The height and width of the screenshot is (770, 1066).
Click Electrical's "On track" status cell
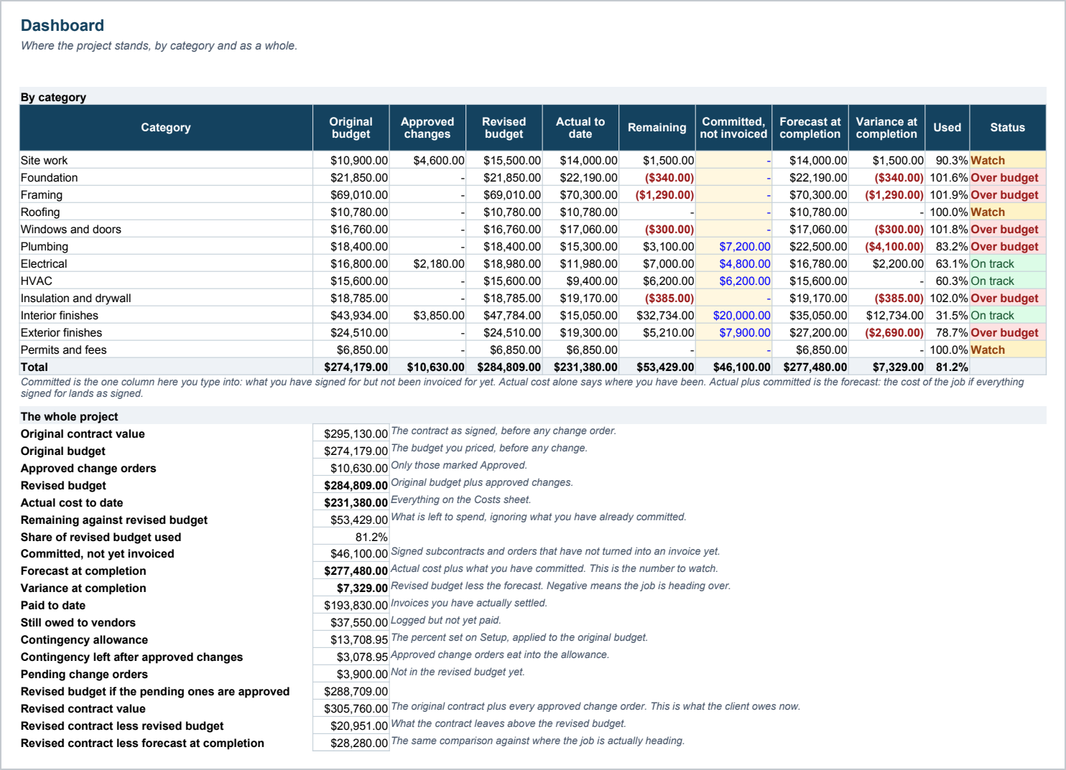[1007, 263]
